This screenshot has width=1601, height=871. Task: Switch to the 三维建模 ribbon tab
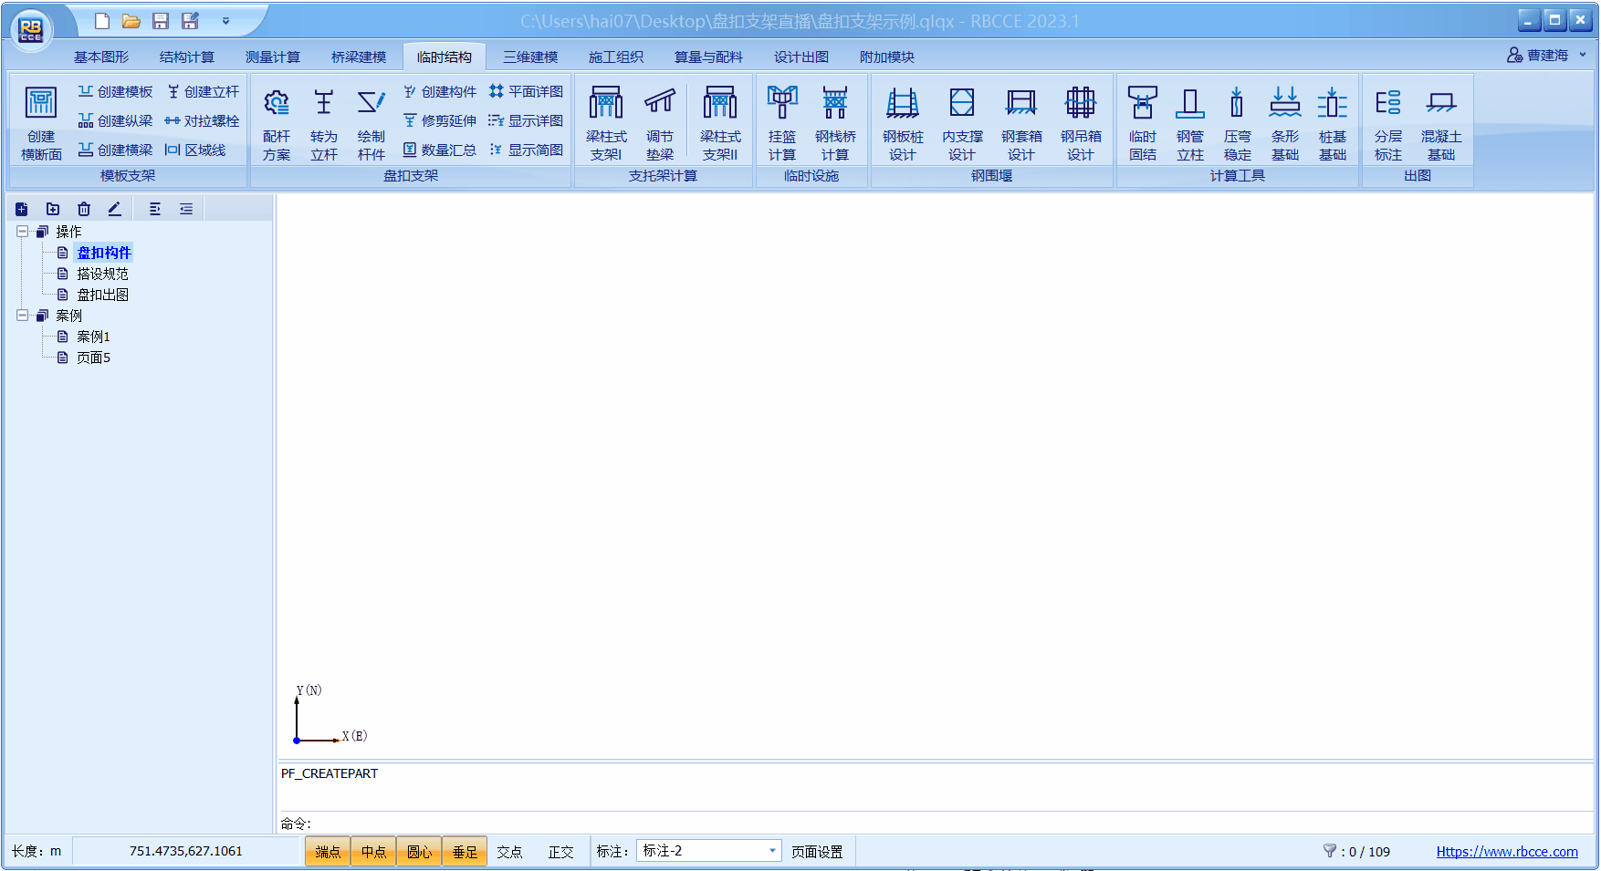pos(529,57)
